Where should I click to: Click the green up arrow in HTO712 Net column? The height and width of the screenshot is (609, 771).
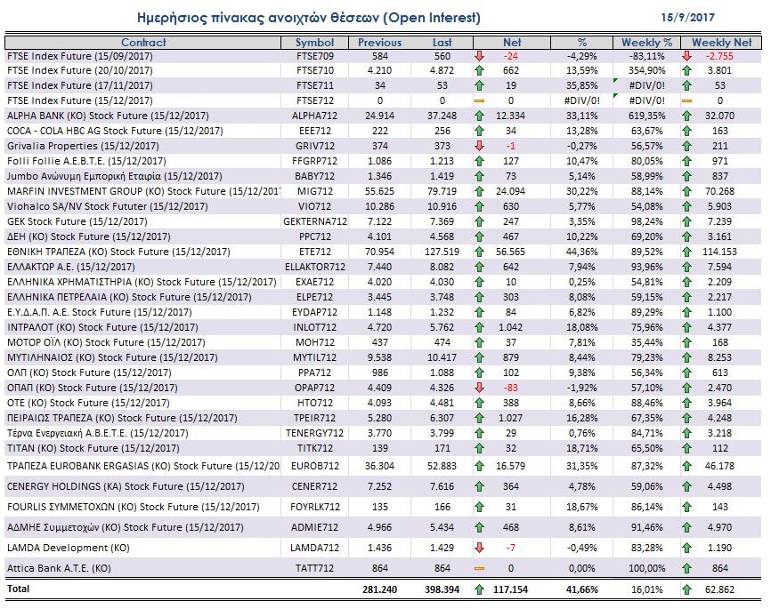click(479, 404)
